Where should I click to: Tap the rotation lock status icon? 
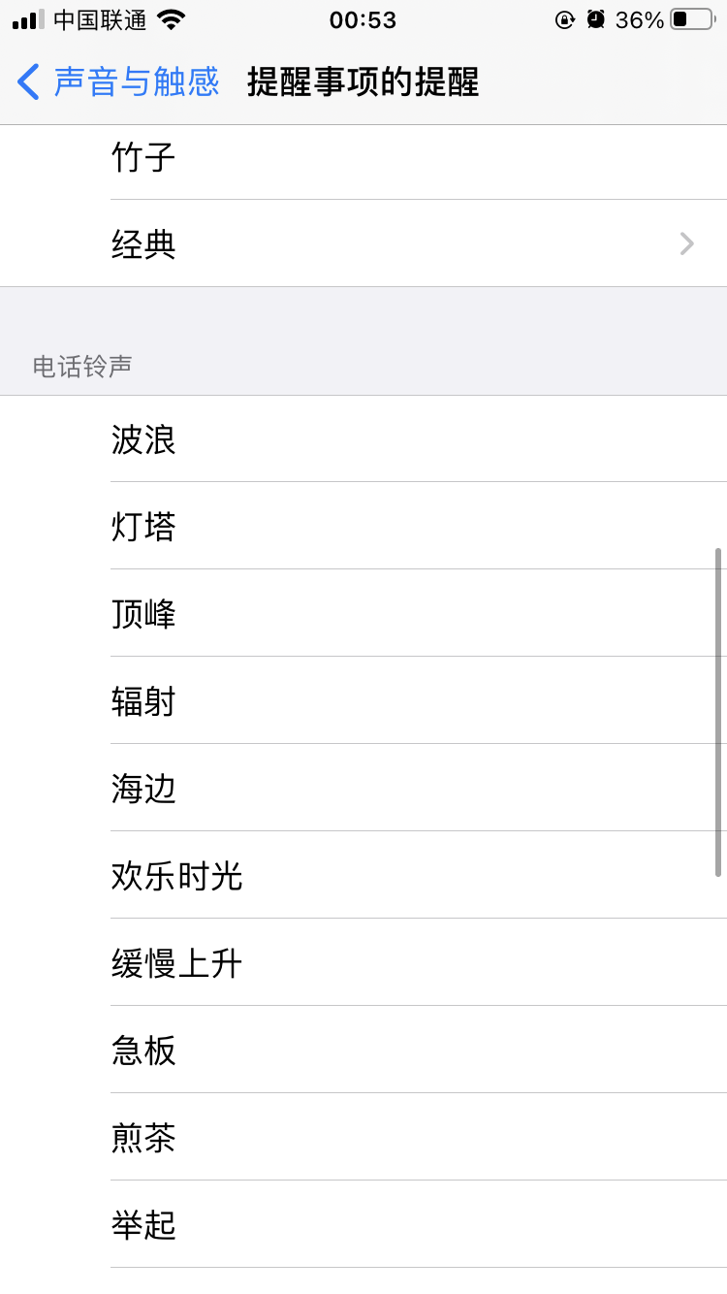pos(565,19)
